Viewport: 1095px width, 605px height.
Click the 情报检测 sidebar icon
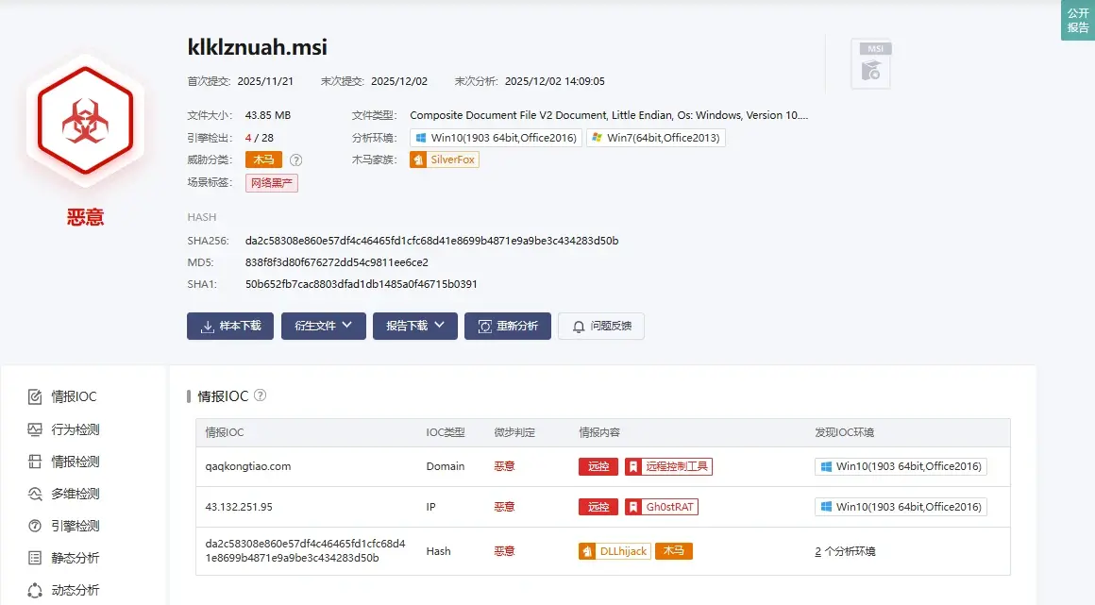[35, 462]
